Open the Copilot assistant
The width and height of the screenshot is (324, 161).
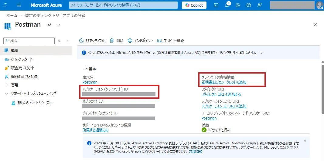(x=194, y=5)
